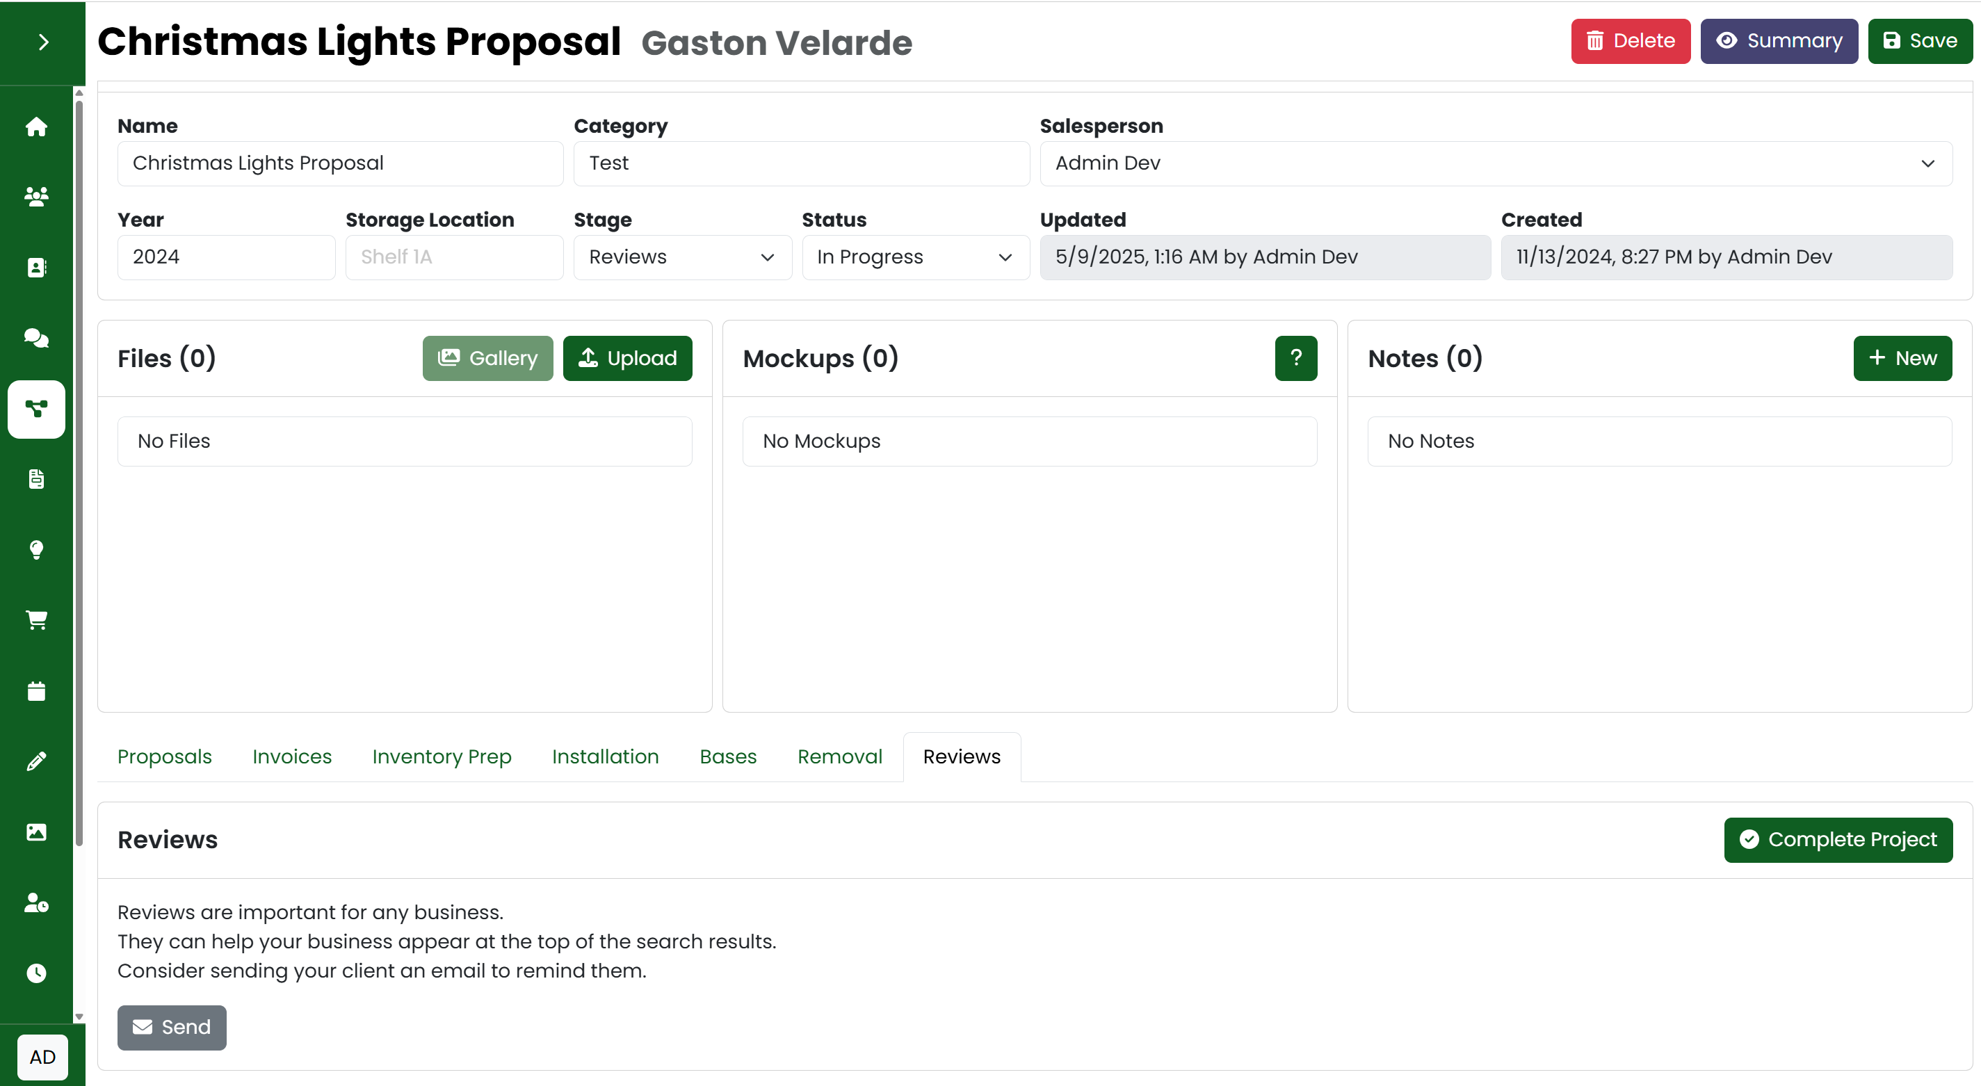Click the clock icon in sidebar
1981x1086 pixels.
click(36, 973)
